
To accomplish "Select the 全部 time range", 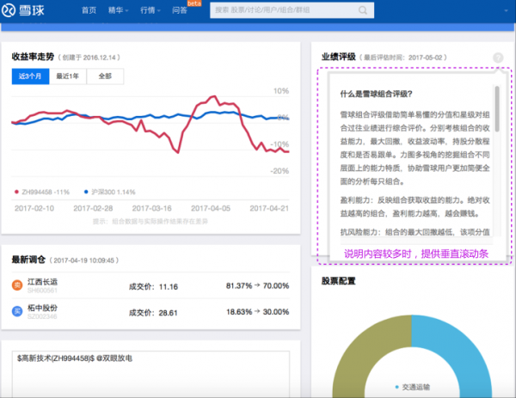I will pos(105,77).
